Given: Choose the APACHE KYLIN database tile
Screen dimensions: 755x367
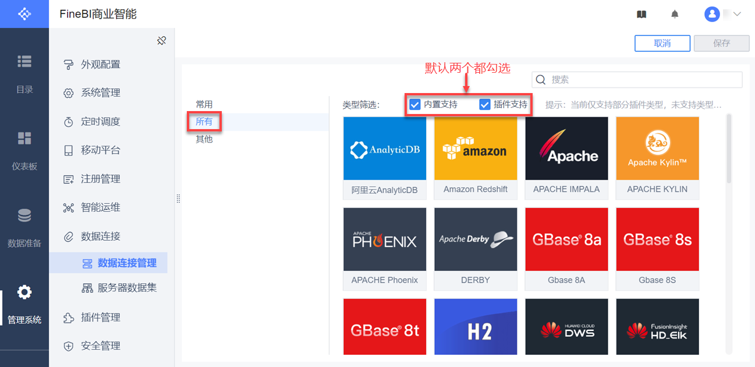Looking at the screenshot, I should click(x=657, y=158).
